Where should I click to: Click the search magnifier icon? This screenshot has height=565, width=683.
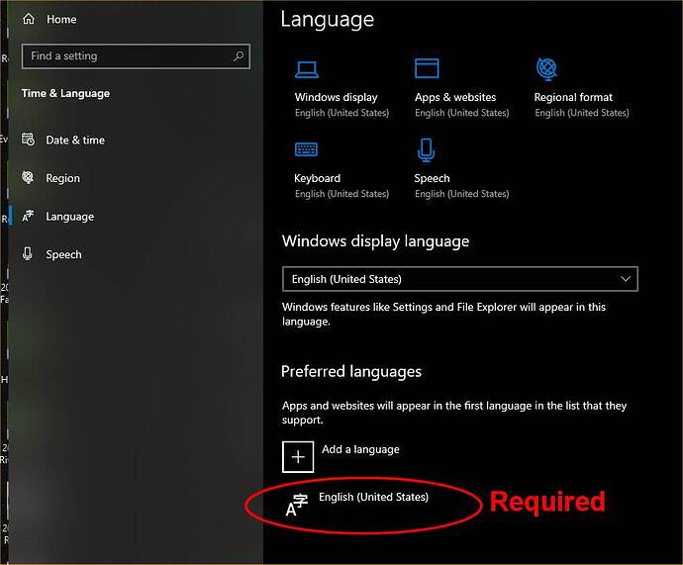coord(239,55)
